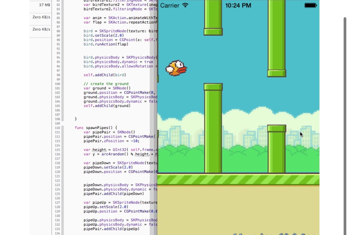Click line number 92 in the gutter
The height and width of the screenshot is (235, 349).
tap(58, 49)
